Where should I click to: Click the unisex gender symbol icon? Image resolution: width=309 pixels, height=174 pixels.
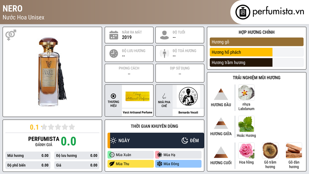click(11, 35)
